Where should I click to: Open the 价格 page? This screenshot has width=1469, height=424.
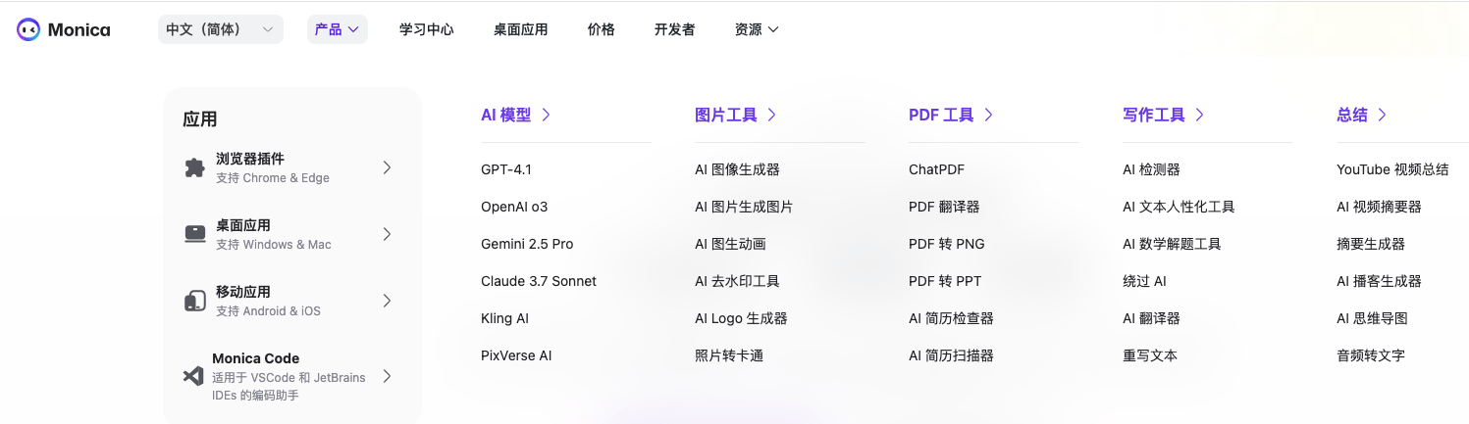coord(602,29)
